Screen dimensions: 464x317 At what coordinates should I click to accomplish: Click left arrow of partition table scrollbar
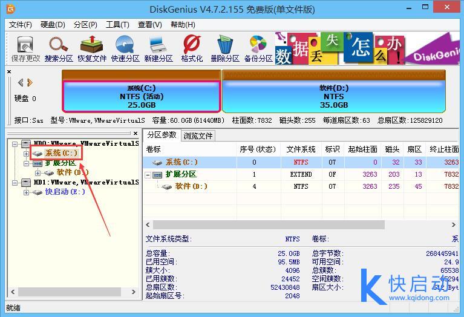click(x=148, y=225)
